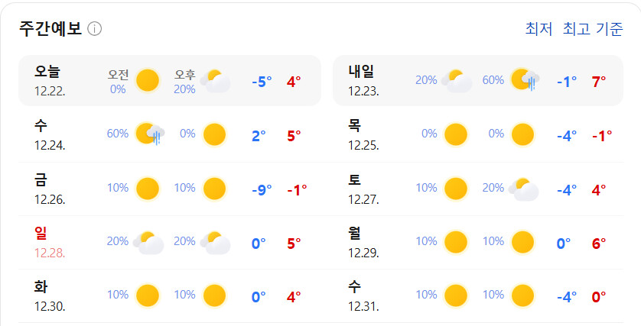Click the 최저 최고 기준 link
The image size is (641, 326).
pyautogui.click(x=574, y=29)
